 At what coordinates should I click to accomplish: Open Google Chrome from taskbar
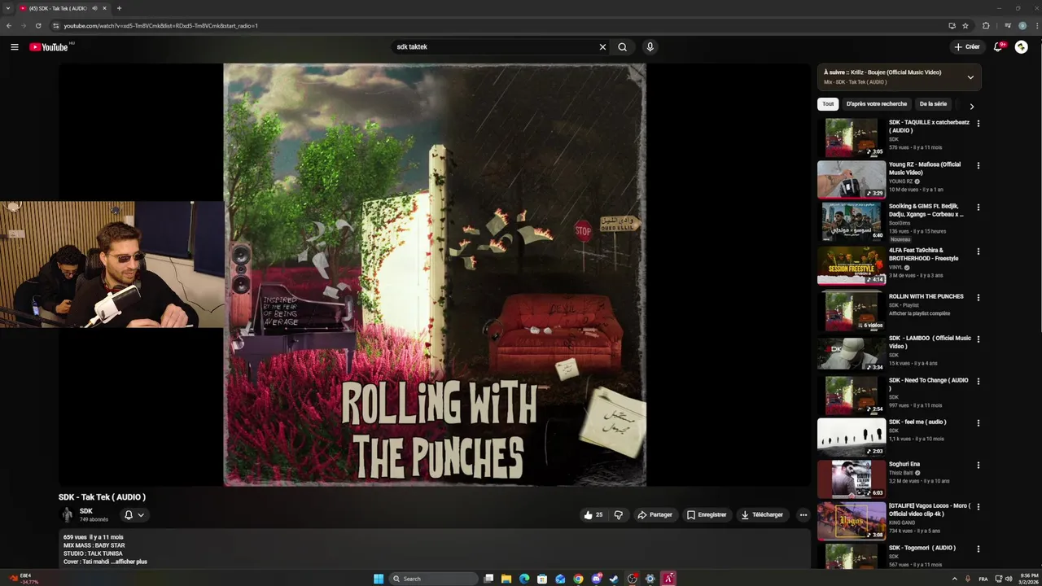[578, 579]
